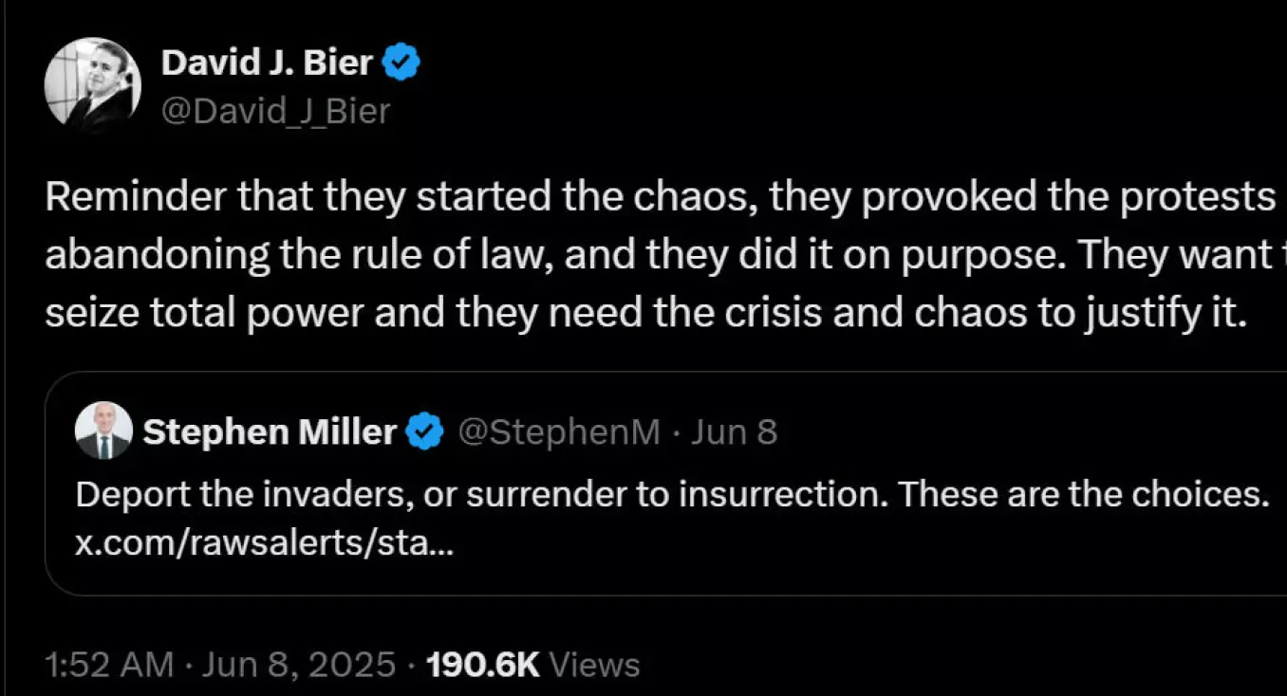Click the David J. Bier display name
Image resolution: width=1287 pixels, height=696 pixels.
click(x=268, y=63)
